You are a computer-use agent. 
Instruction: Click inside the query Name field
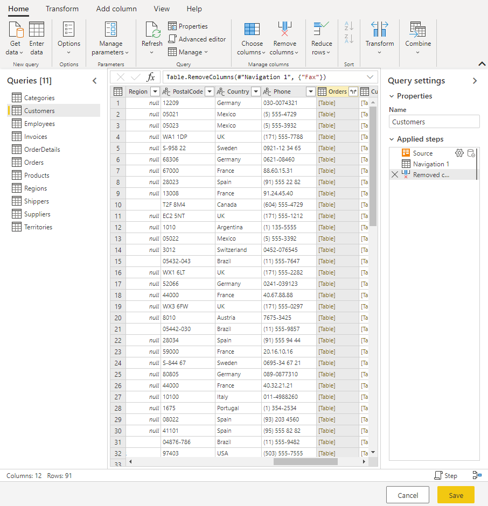point(434,121)
